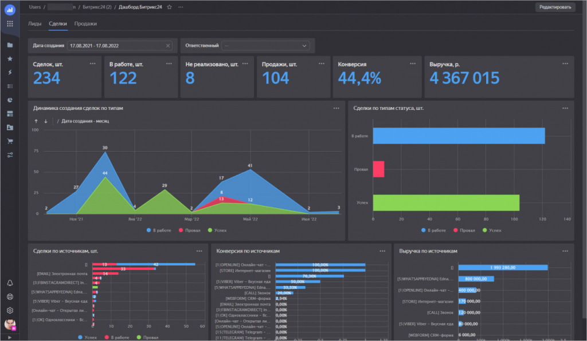Open menu of Сделки по источникам chart
This screenshot has width=587, height=341.
point(199,251)
